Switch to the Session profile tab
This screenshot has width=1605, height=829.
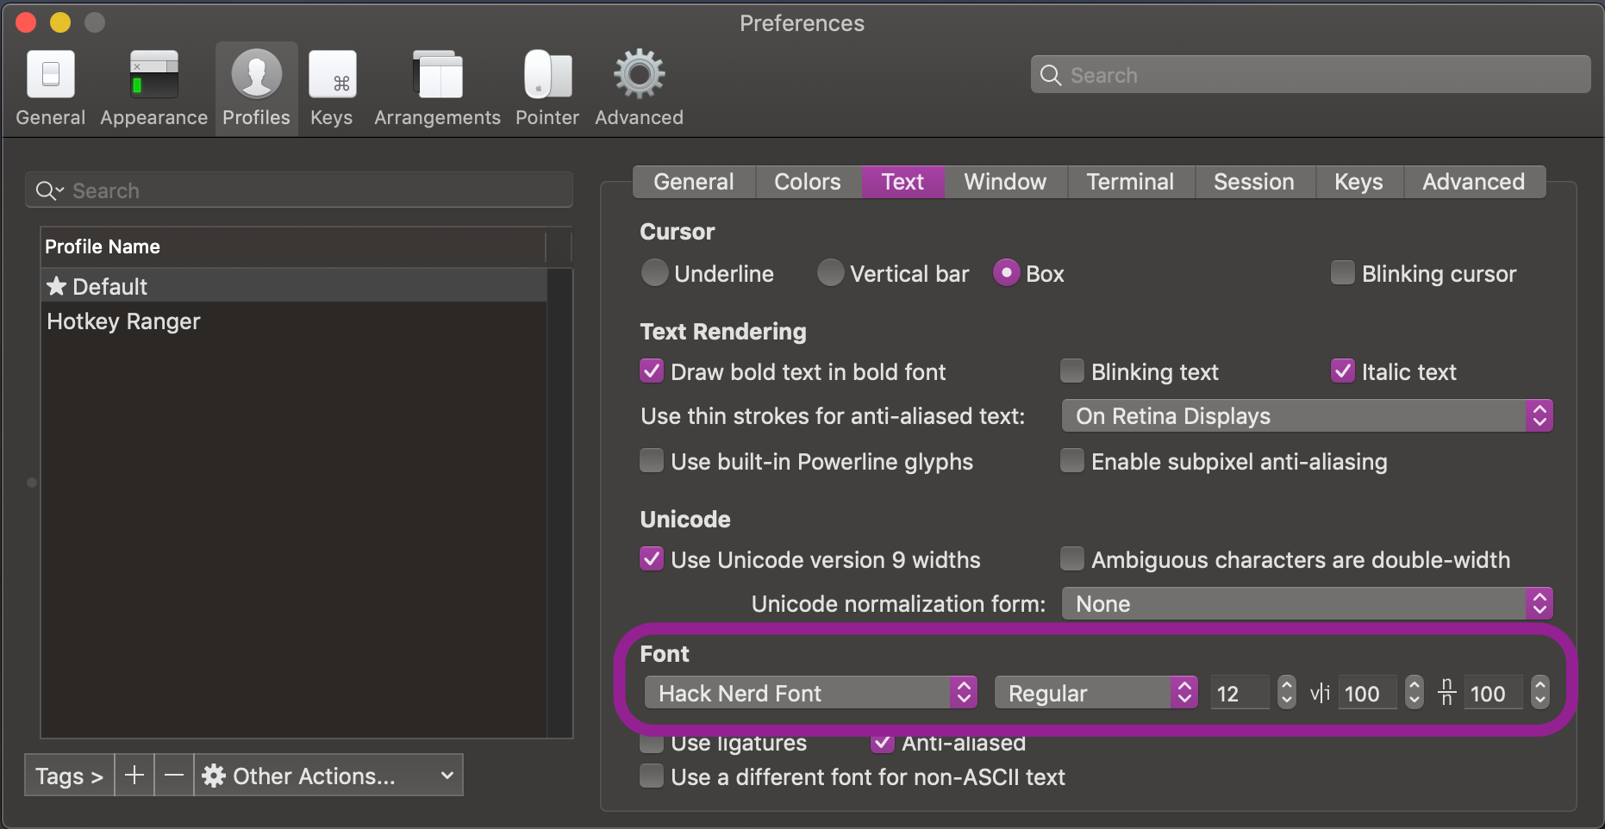pos(1254,182)
